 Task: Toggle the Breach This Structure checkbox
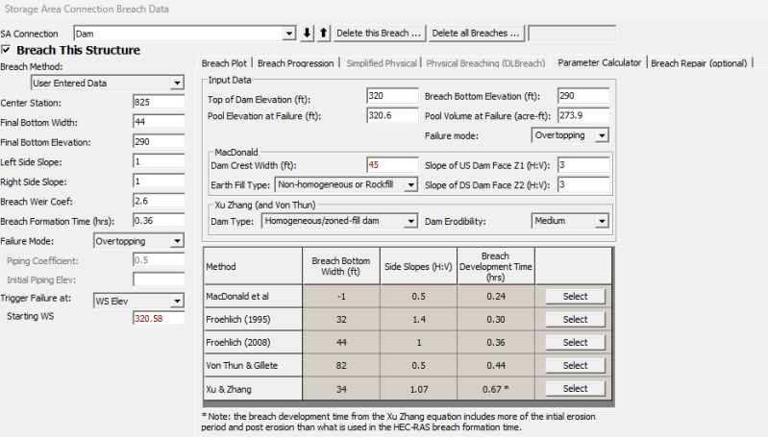(x=8, y=50)
